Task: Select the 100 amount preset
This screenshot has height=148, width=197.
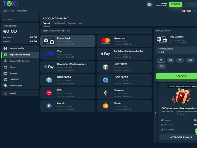Action: click(190, 60)
